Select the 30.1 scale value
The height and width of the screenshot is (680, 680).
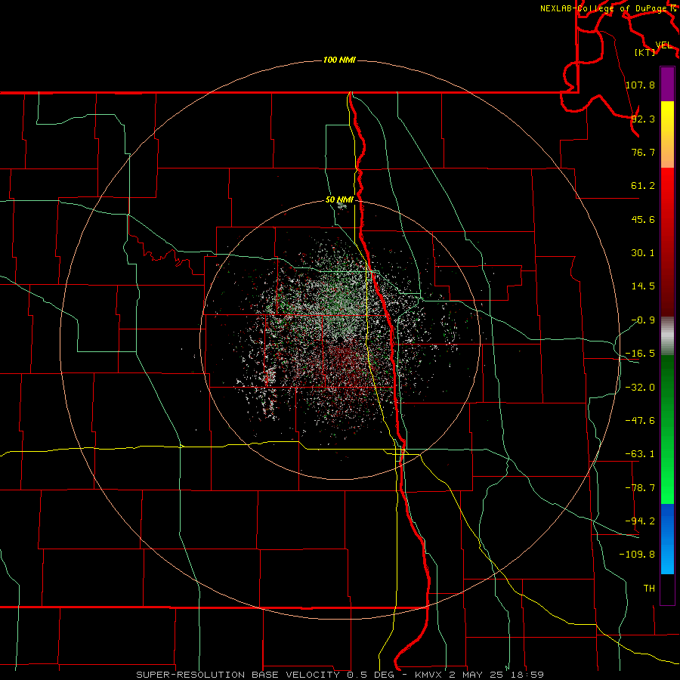coord(643,253)
